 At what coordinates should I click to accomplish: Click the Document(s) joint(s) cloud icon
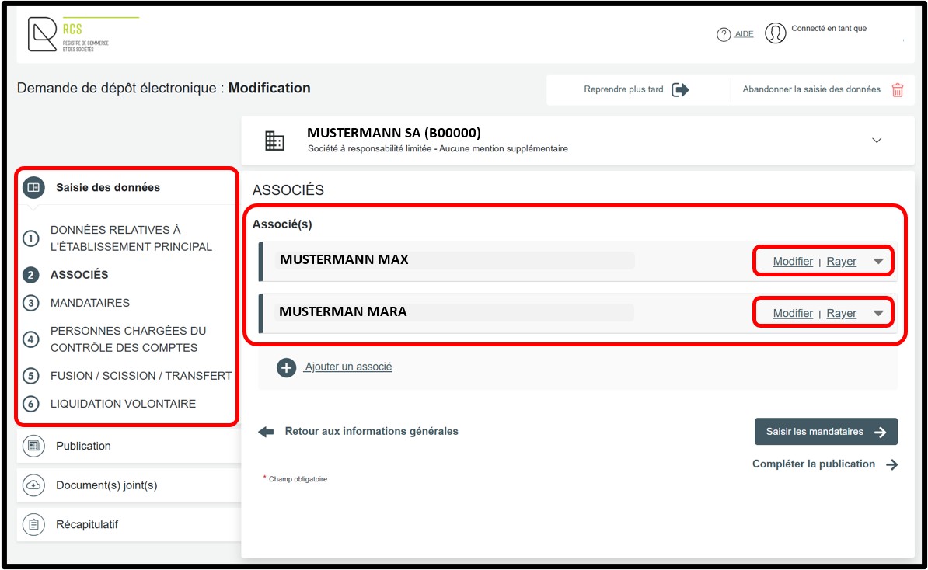click(33, 485)
